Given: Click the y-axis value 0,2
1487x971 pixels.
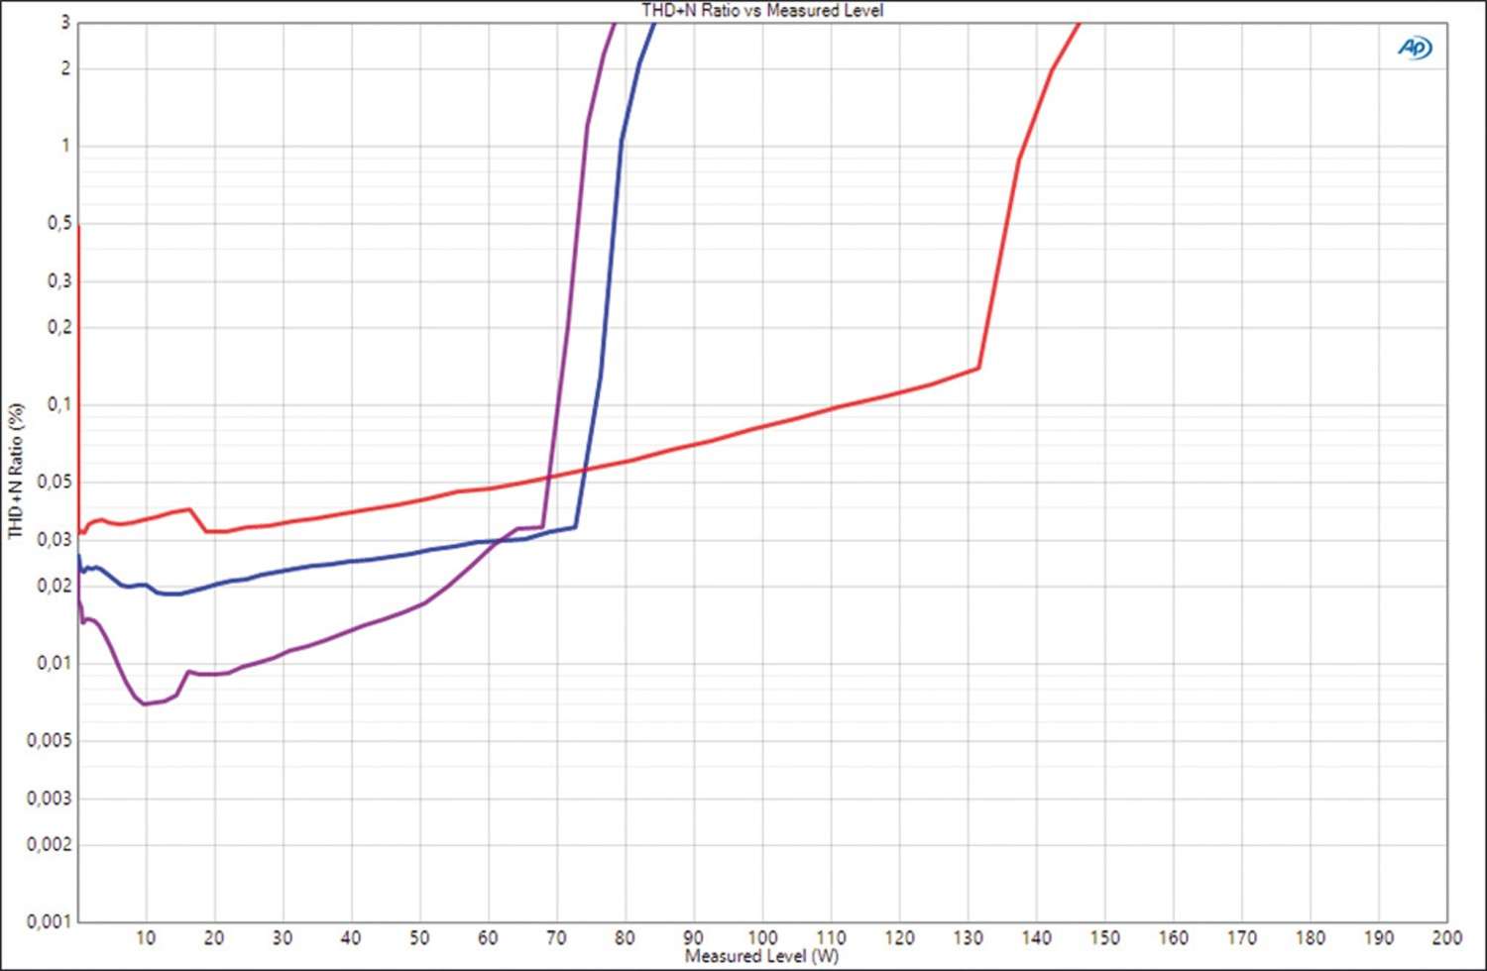Looking at the screenshot, I should point(59,327).
